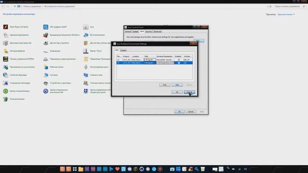
Task: Switch to the System tab in JRE settings
Action: pos(123,50)
